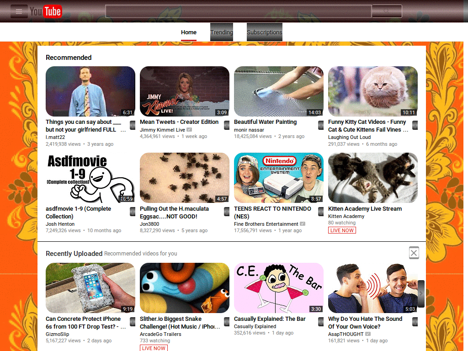Viewport: 468px width, 351px height.
Task: Play the C.E. The Bar thumbnail
Action: [279, 288]
